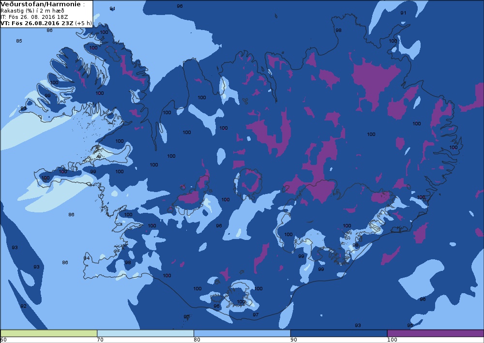
Task: Click the purple 100 legend color bar
Action: click(435, 333)
